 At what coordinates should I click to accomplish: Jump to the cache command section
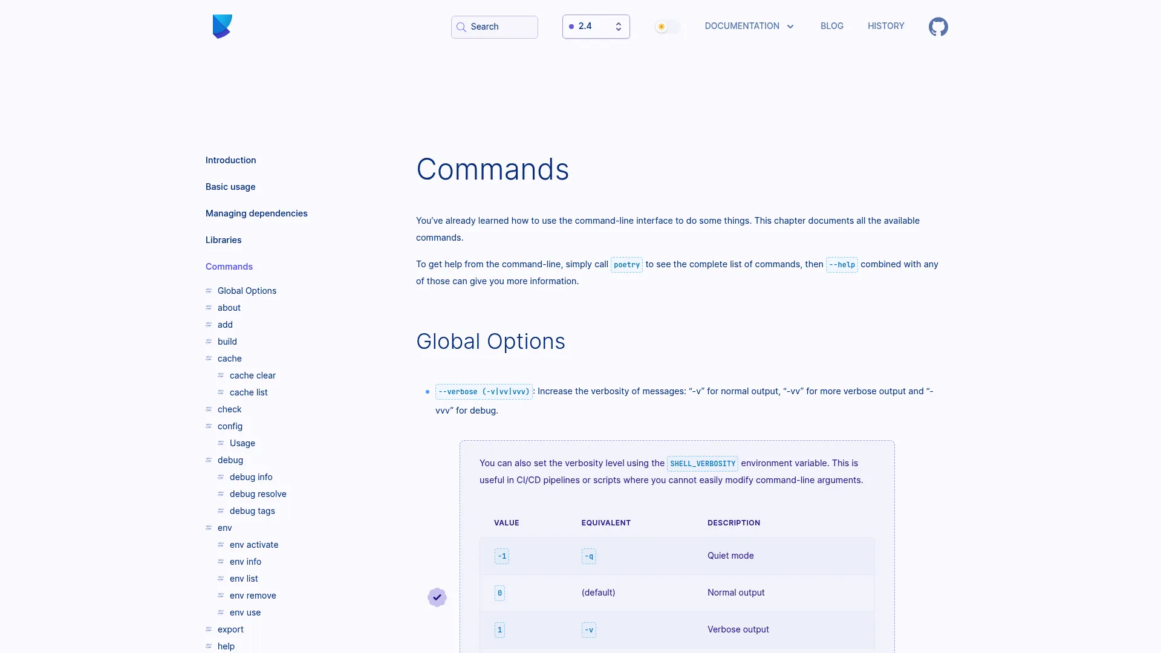(x=230, y=359)
